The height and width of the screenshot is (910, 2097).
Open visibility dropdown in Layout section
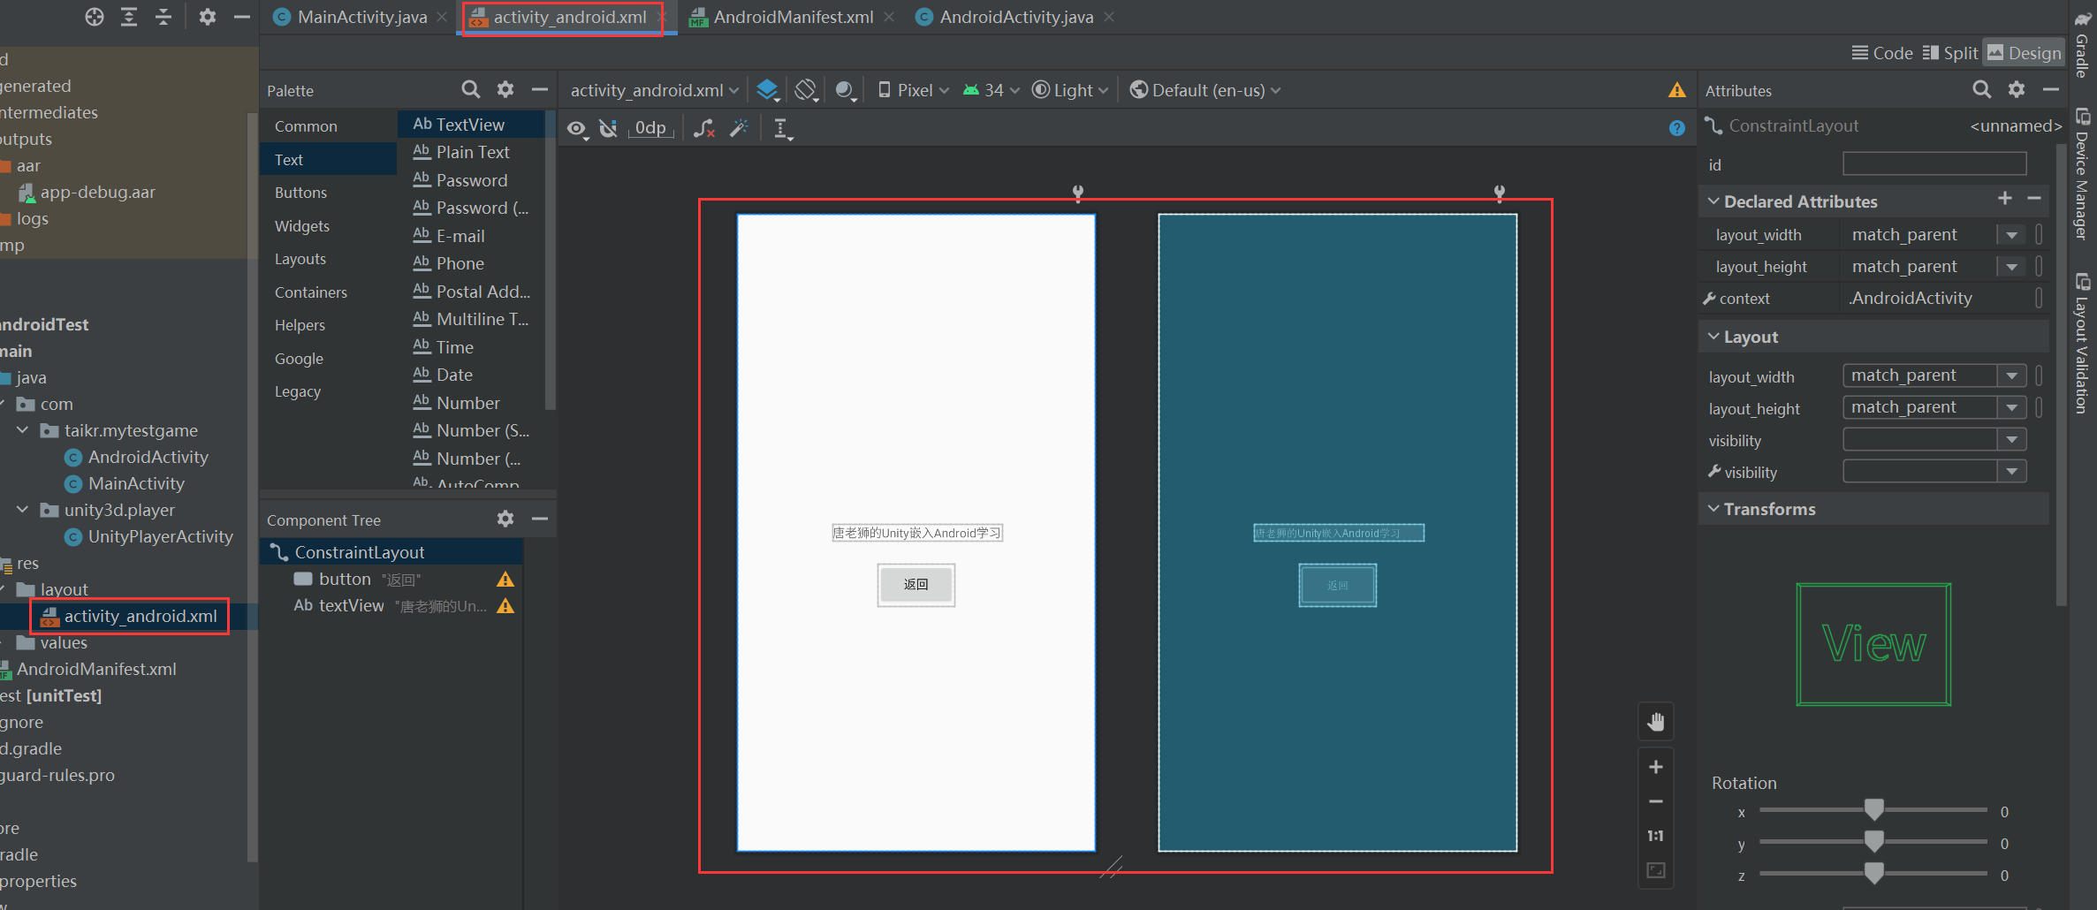1934,439
